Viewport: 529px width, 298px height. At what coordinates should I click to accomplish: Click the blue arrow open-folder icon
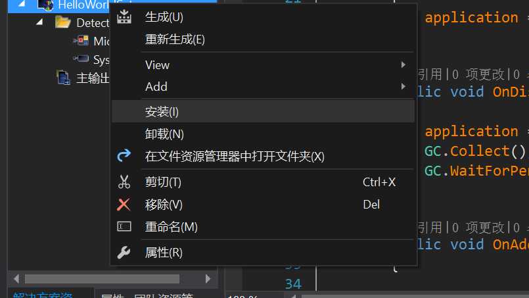click(x=124, y=155)
